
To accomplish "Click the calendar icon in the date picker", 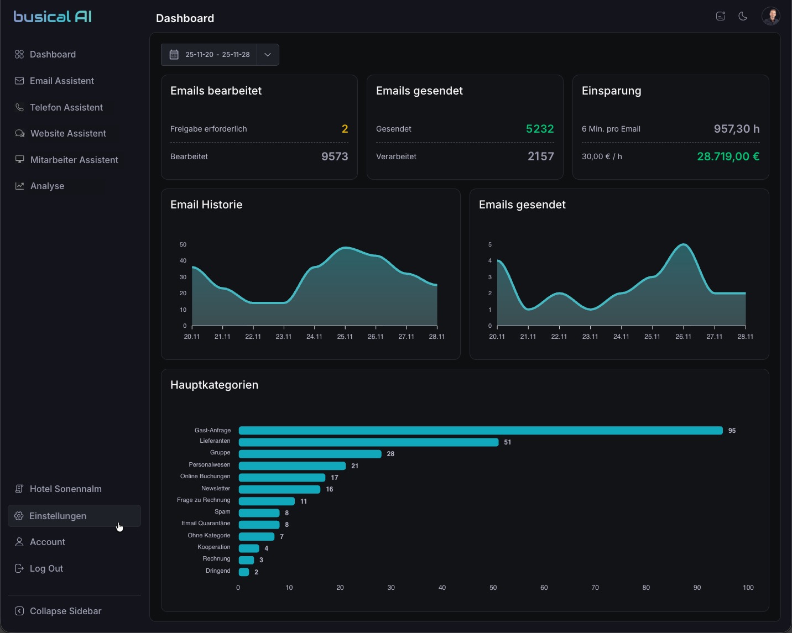I will coord(174,55).
